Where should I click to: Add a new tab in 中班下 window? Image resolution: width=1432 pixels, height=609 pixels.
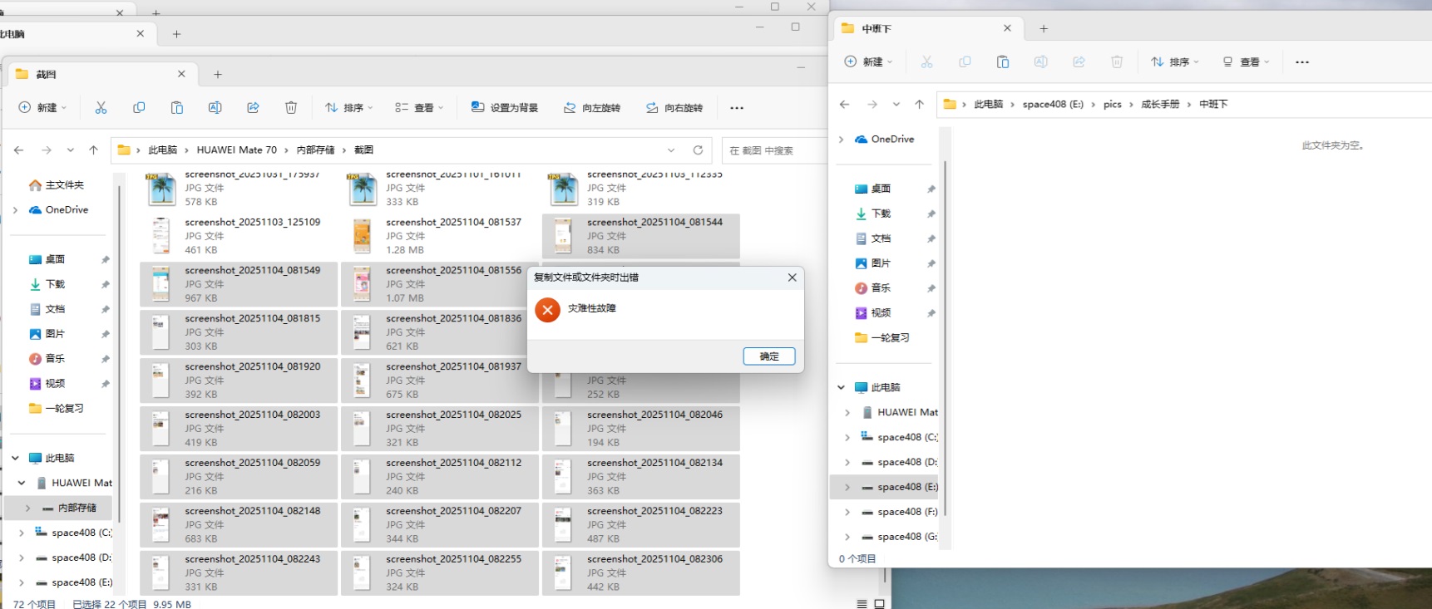1044,28
